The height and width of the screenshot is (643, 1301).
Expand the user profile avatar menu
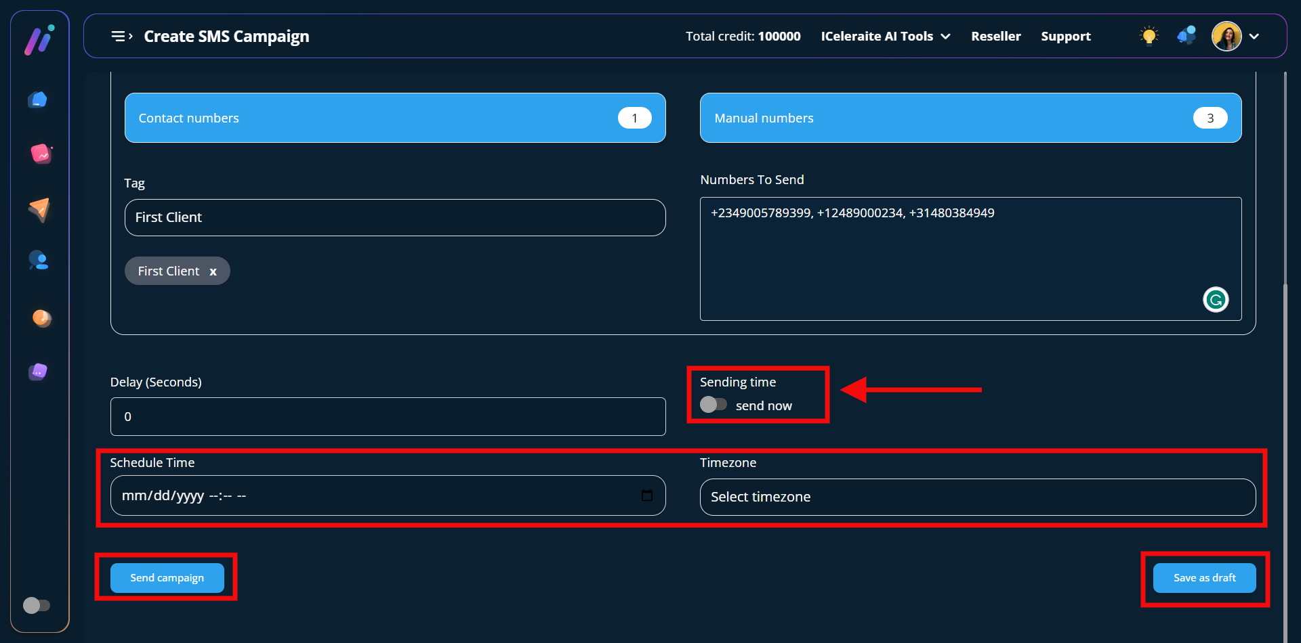(1235, 37)
